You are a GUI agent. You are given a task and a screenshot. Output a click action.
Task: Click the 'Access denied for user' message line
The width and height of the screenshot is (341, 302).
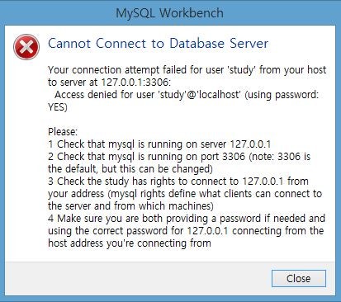pos(187,95)
